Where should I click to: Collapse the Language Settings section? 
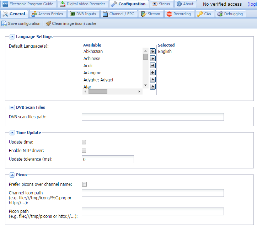pos(12,37)
